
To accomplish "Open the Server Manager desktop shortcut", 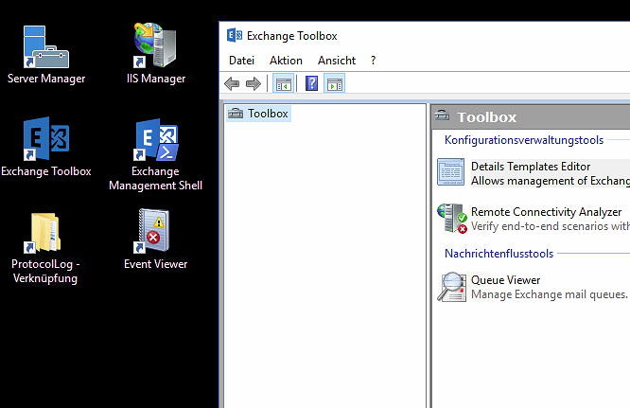I will tap(46, 54).
